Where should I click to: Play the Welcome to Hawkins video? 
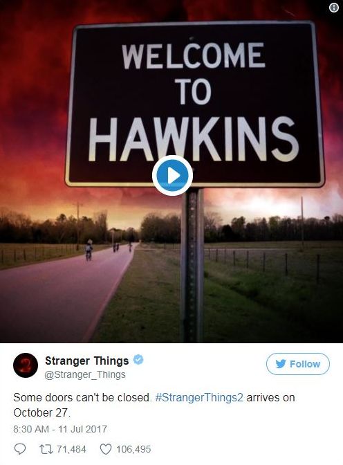click(172, 176)
